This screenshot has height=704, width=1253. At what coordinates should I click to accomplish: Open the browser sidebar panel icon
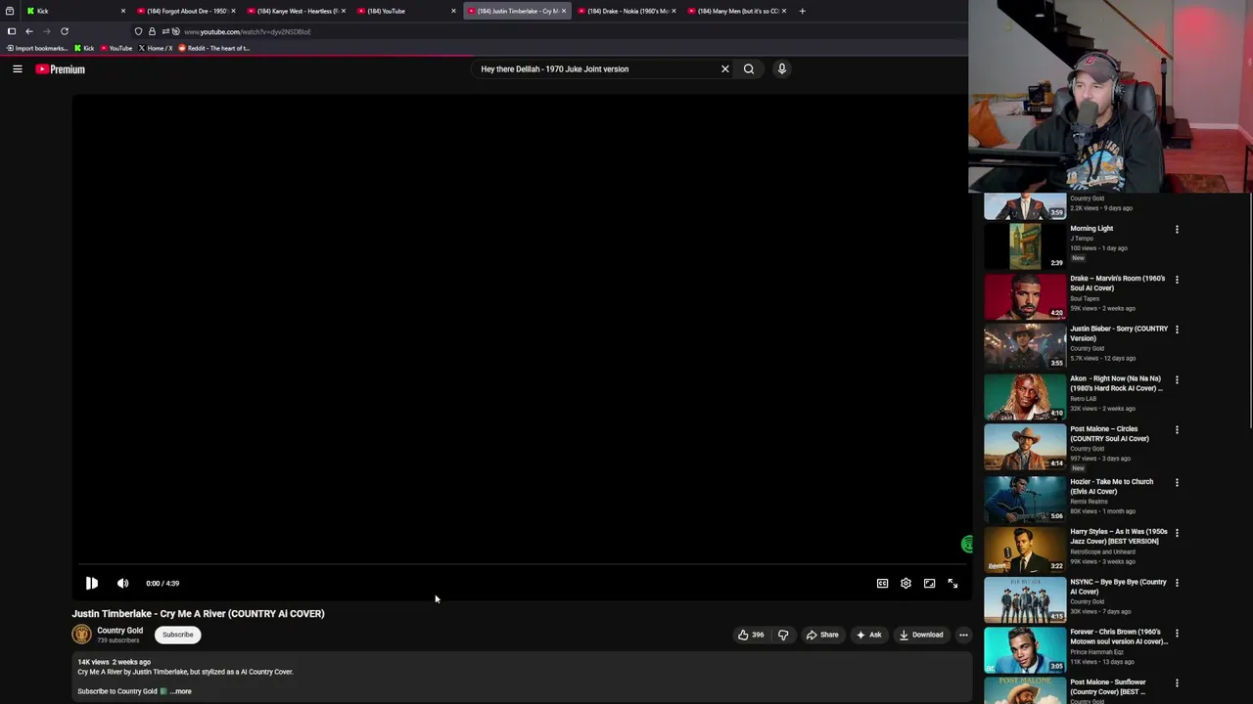point(12,31)
